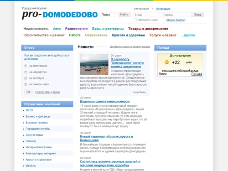228x171 pixels.
Task: Show more categories via '...другое'
Action: [x=188, y=35]
